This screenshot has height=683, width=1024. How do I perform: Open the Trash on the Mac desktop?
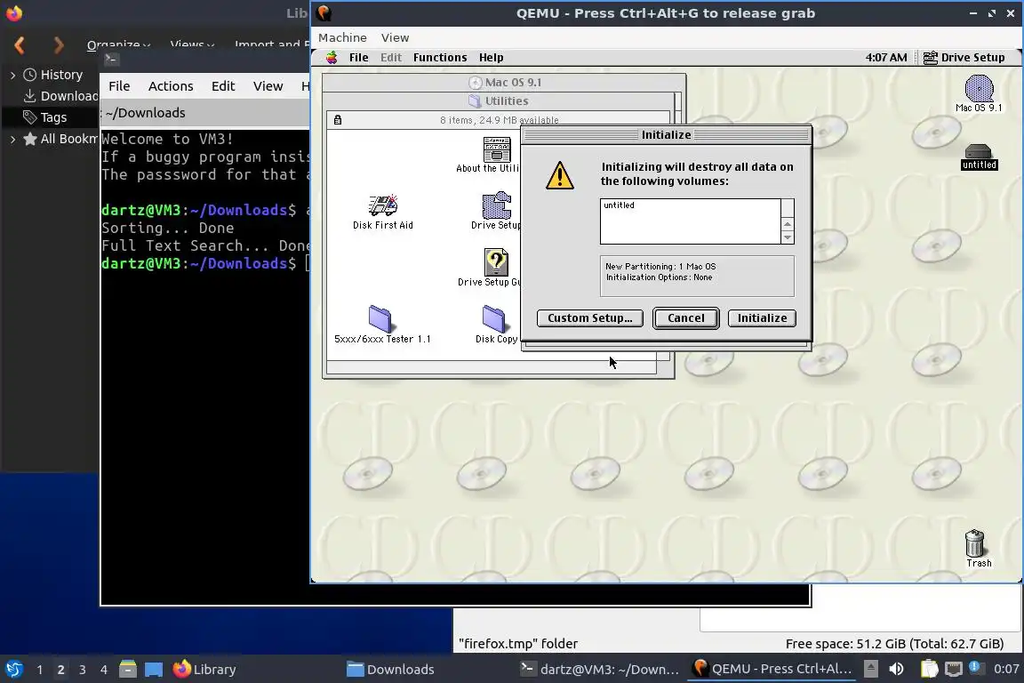click(x=974, y=543)
